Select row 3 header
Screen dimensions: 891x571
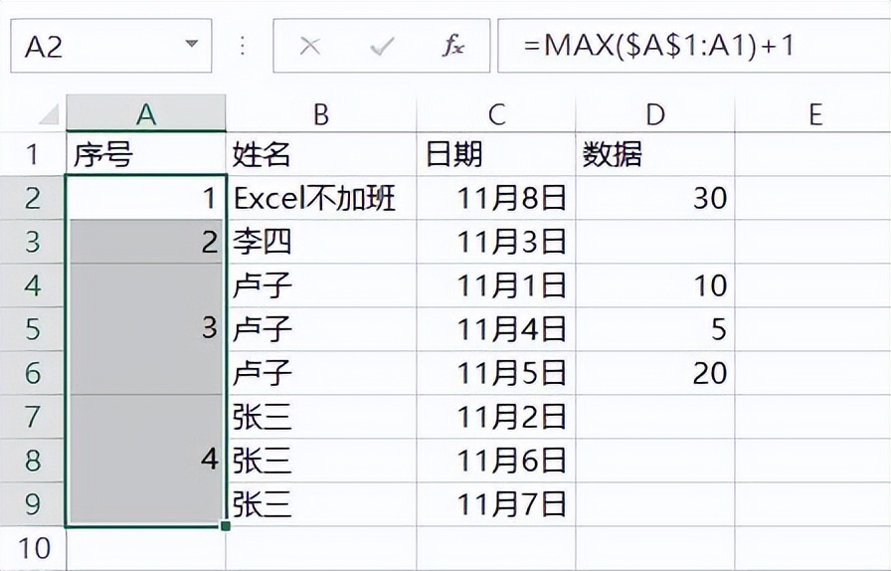click(x=33, y=242)
